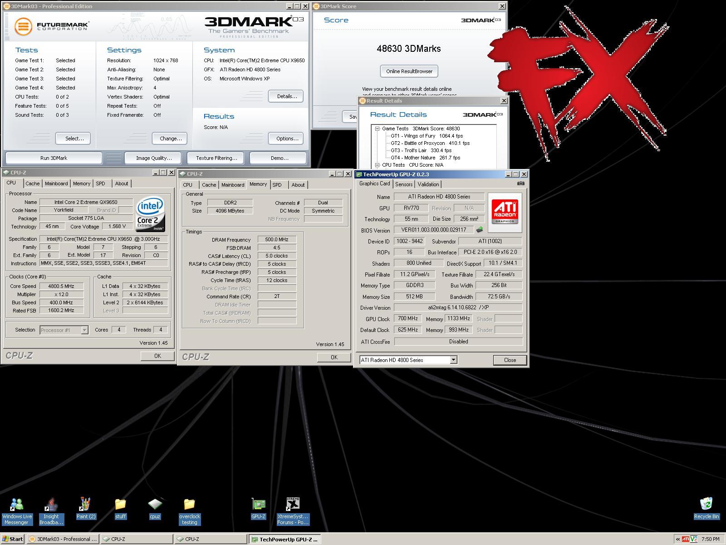Select GT1 - Wings of Fury result
This screenshot has width=726, height=545.
pyautogui.click(x=427, y=136)
